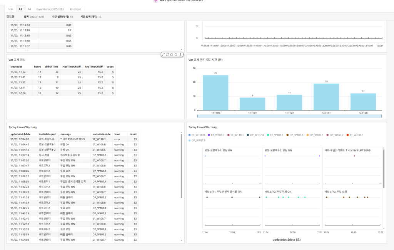Open the 시간 범위(까지) control
Viewport: 394px width, 250px height.
[x=90, y=17]
